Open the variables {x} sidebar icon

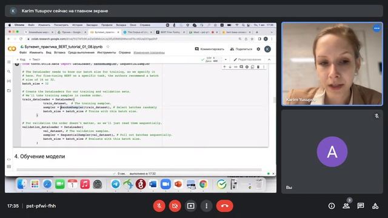[9, 81]
